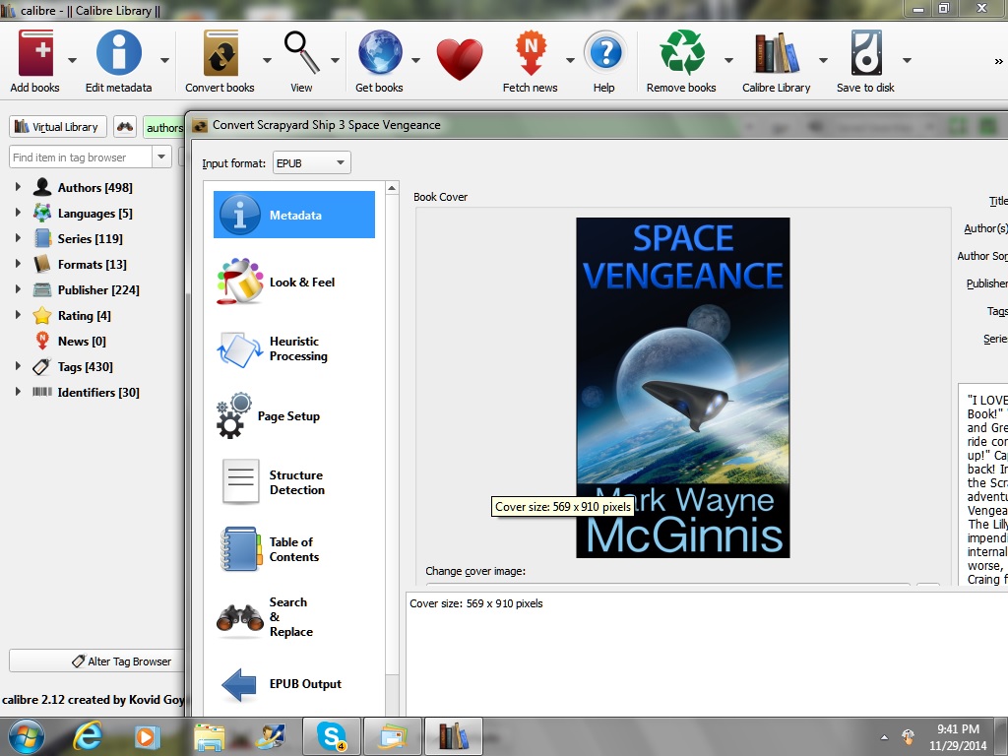Select Look & Feel conversion section
Viewport: 1008px width, 756px height.
[294, 282]
